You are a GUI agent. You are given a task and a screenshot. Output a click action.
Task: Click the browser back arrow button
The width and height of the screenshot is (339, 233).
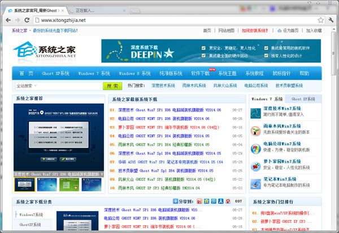pos(8,20)
